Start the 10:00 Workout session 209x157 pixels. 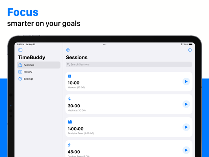[186, 82]
